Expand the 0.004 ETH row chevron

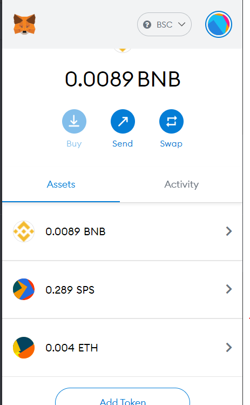tap(228, 348)
